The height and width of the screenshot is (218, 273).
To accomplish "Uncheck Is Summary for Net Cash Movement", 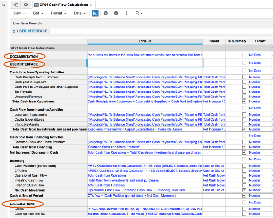I will pos(244,190).
